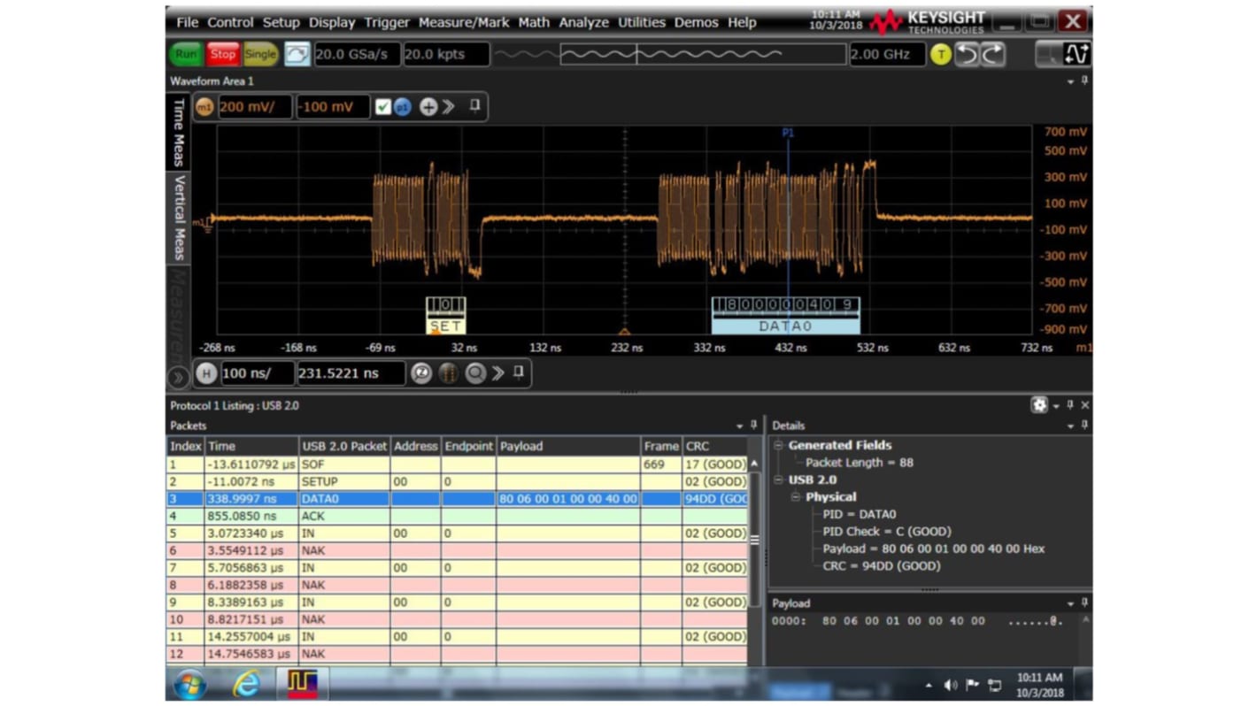Click the undo arrow icon
Image resolution: width=1257 pixels, height=706 pixels.
pyautogui.click(x=967, y=54)
